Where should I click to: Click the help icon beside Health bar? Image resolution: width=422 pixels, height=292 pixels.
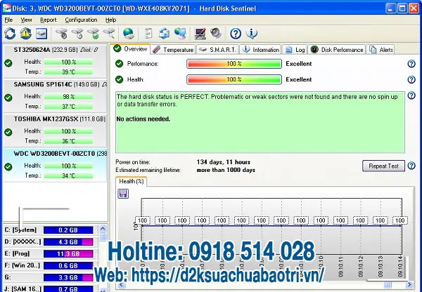tap(411, 79)
